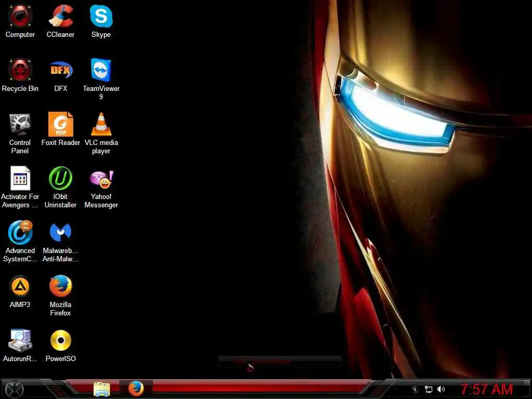532x399 pixels.
Task: Open File Explorer from the taskbar
Action: (x=102, y=389)
